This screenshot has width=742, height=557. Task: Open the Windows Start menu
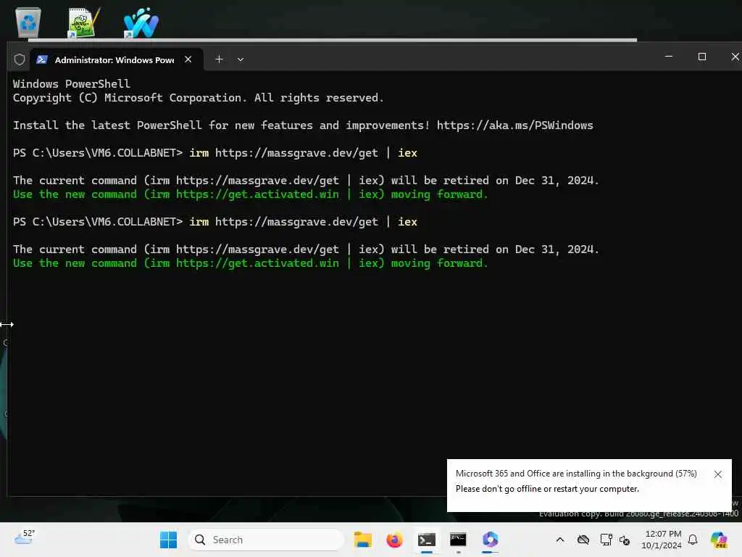[168, 540]
